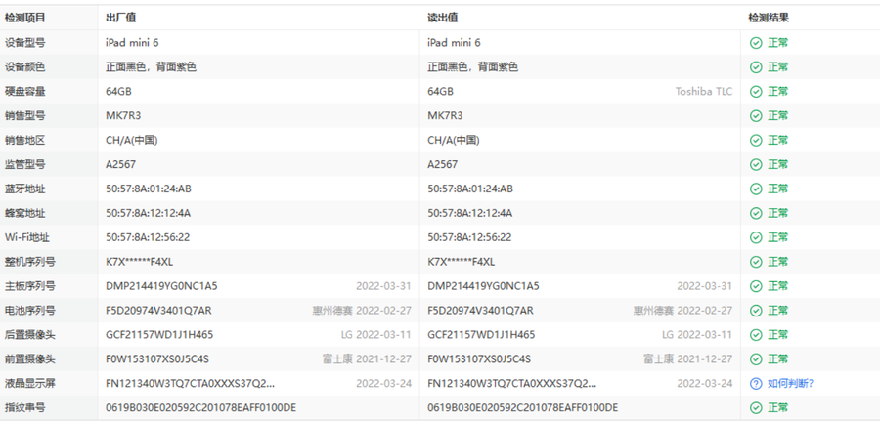Click the green check icon in 蜂窝地址 row
The image size is (880, 421).
click(x=756, y=213)
